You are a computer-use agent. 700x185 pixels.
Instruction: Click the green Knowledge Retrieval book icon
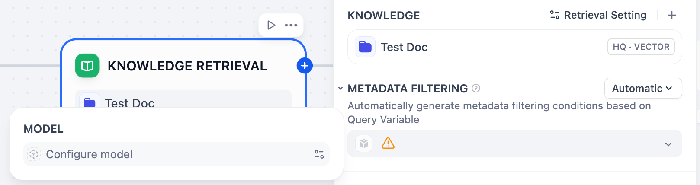(87, 66)
